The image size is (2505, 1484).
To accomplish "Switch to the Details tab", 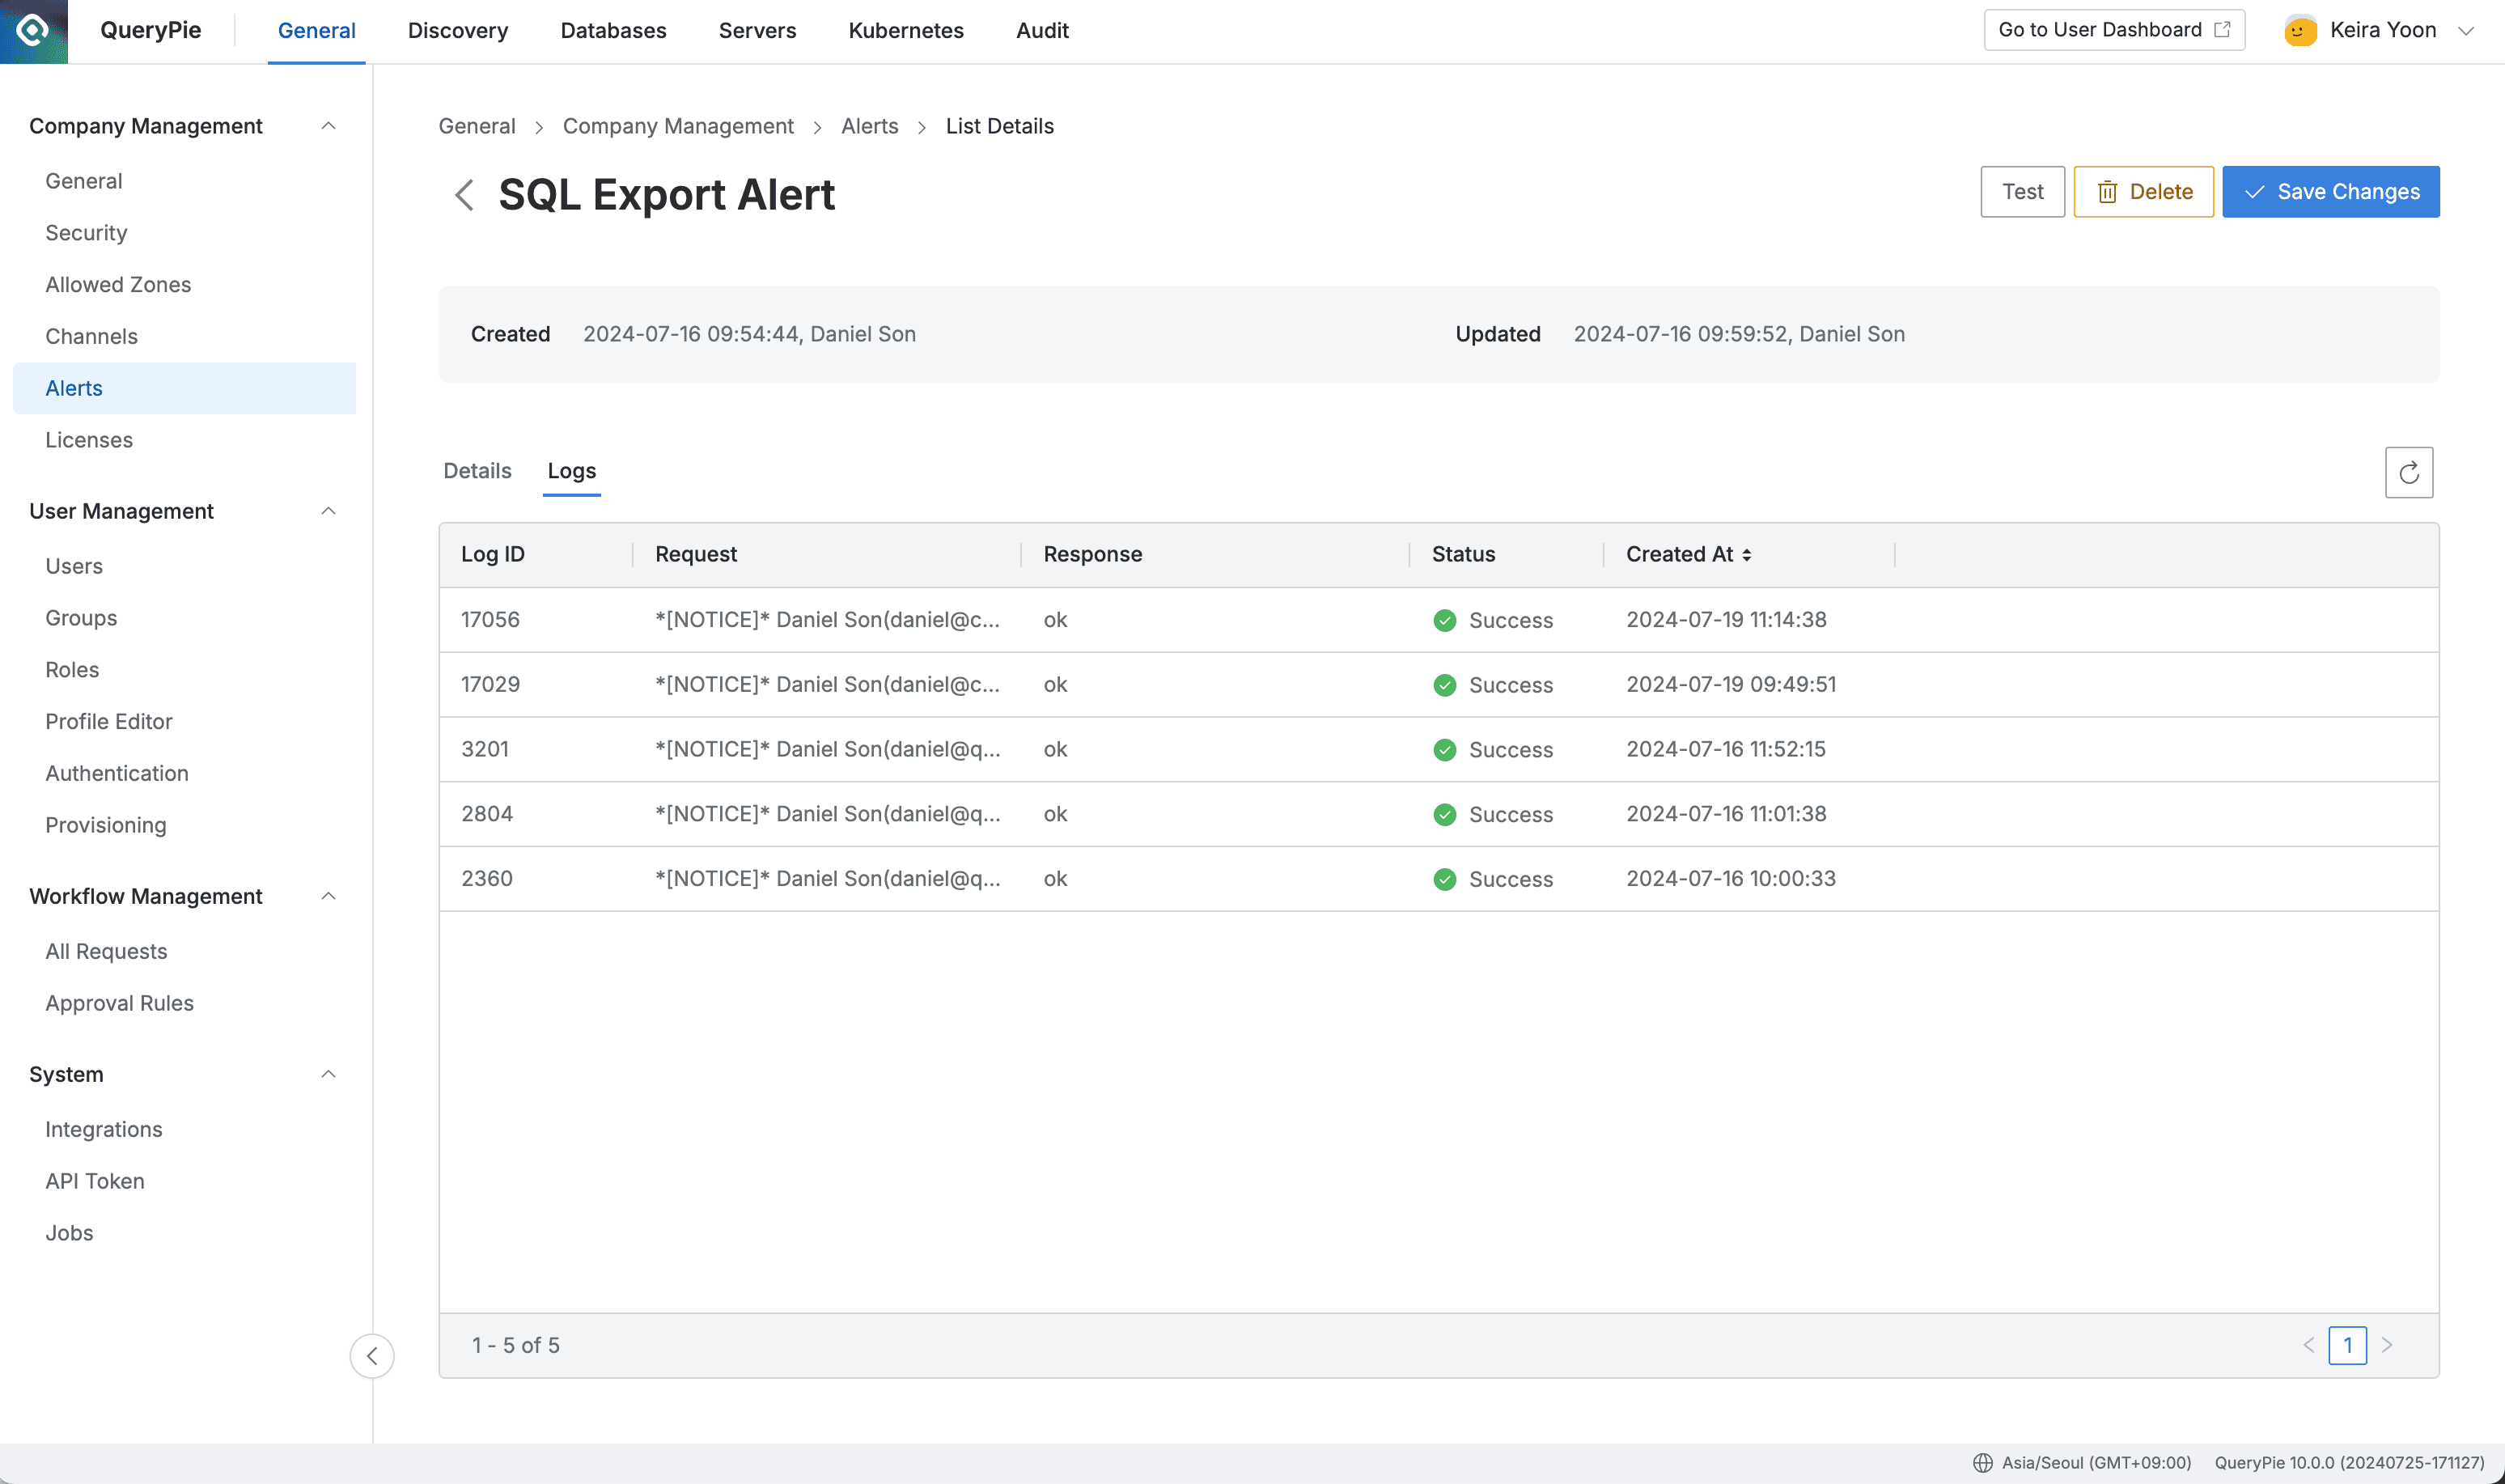I will coord(477,470).
